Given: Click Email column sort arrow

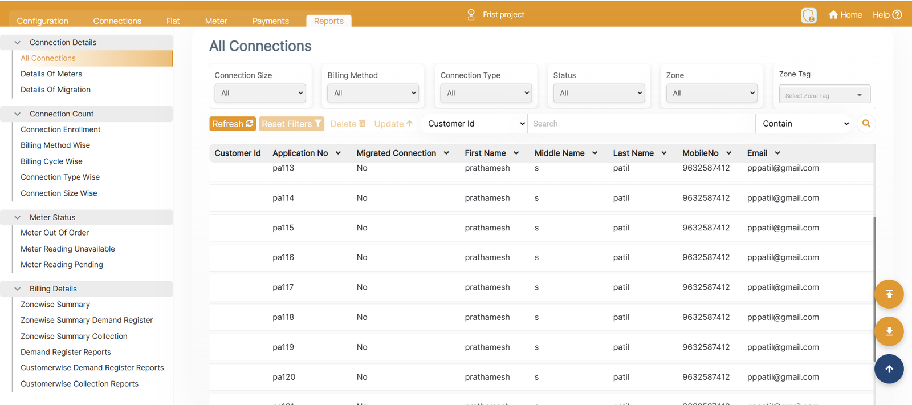Looking at the screenshot, I should pos(777,153).
